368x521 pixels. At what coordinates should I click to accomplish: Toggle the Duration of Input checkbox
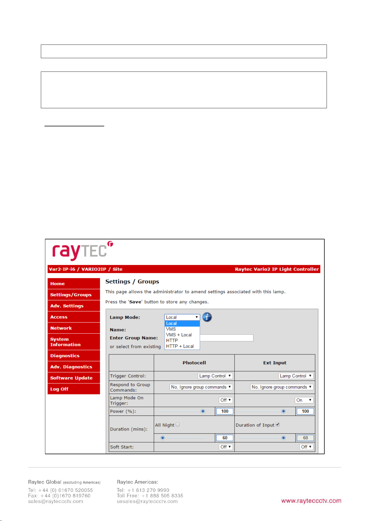click(278, 424)
